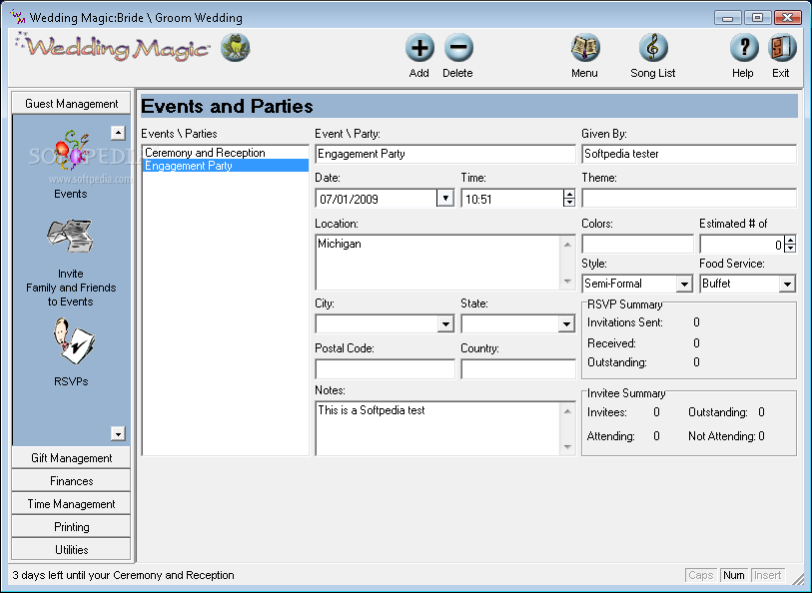This screenshot has width=812, height=593.
Task: Click the Wedding Magic logo
Action: [113, 47]
